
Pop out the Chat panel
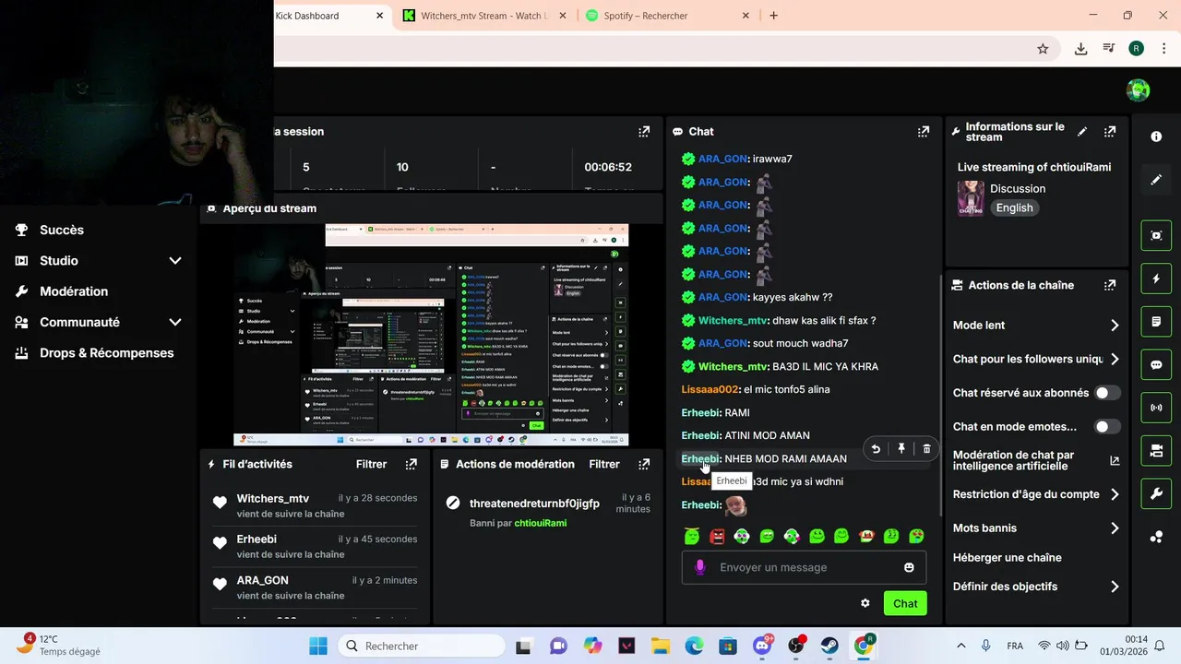[923, 132]
